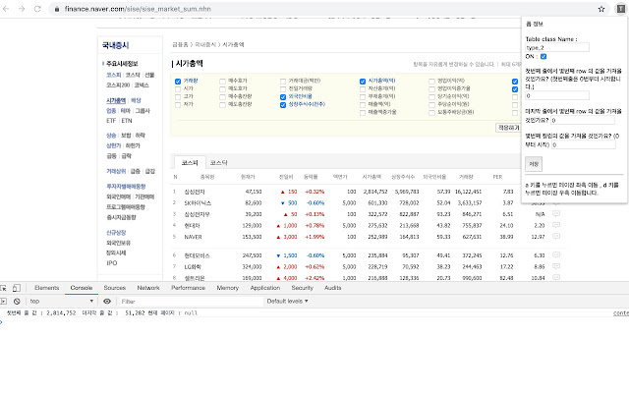The image size is (629, 393).
Task: Go forward in browser history
Action: click(22, 9)
